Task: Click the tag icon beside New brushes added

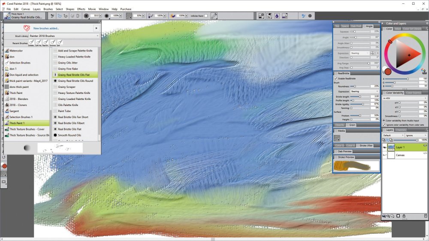Action: [27, 28]
